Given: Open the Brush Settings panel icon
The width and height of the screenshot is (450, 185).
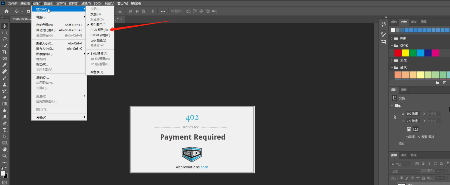Looking at the screenshot, I should 384,34.
